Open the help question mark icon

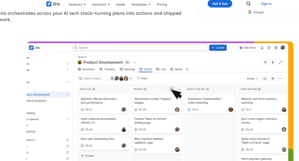coord(269,48)
